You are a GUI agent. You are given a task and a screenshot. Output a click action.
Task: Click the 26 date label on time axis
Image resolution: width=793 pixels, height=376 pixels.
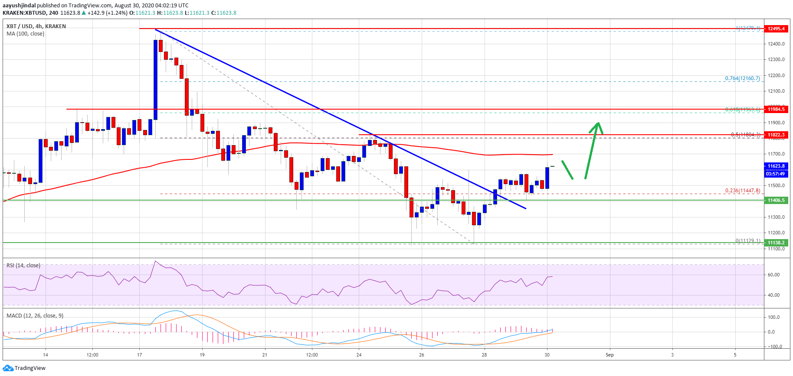(422, 355)
